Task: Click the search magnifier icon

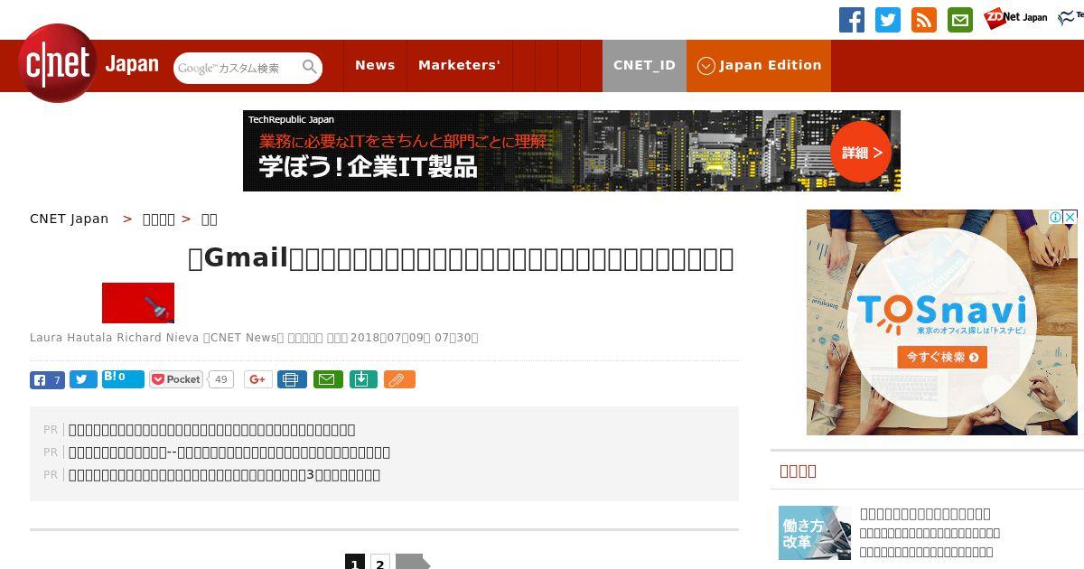Action: pos(310,67)
